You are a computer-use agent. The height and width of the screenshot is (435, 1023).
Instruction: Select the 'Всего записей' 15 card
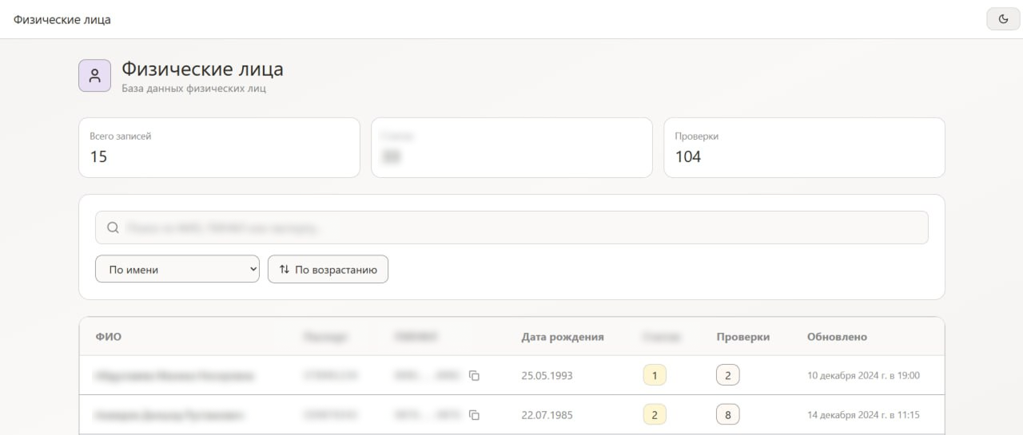pos(219,148)
